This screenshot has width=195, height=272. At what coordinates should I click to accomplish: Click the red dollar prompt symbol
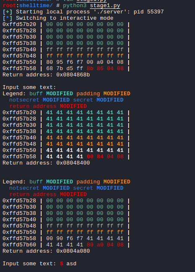click(x=61, y=264)
